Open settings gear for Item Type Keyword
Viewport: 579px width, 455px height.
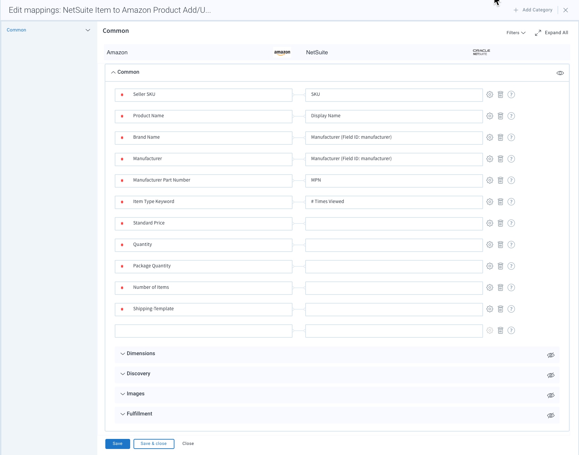(490, 202)
